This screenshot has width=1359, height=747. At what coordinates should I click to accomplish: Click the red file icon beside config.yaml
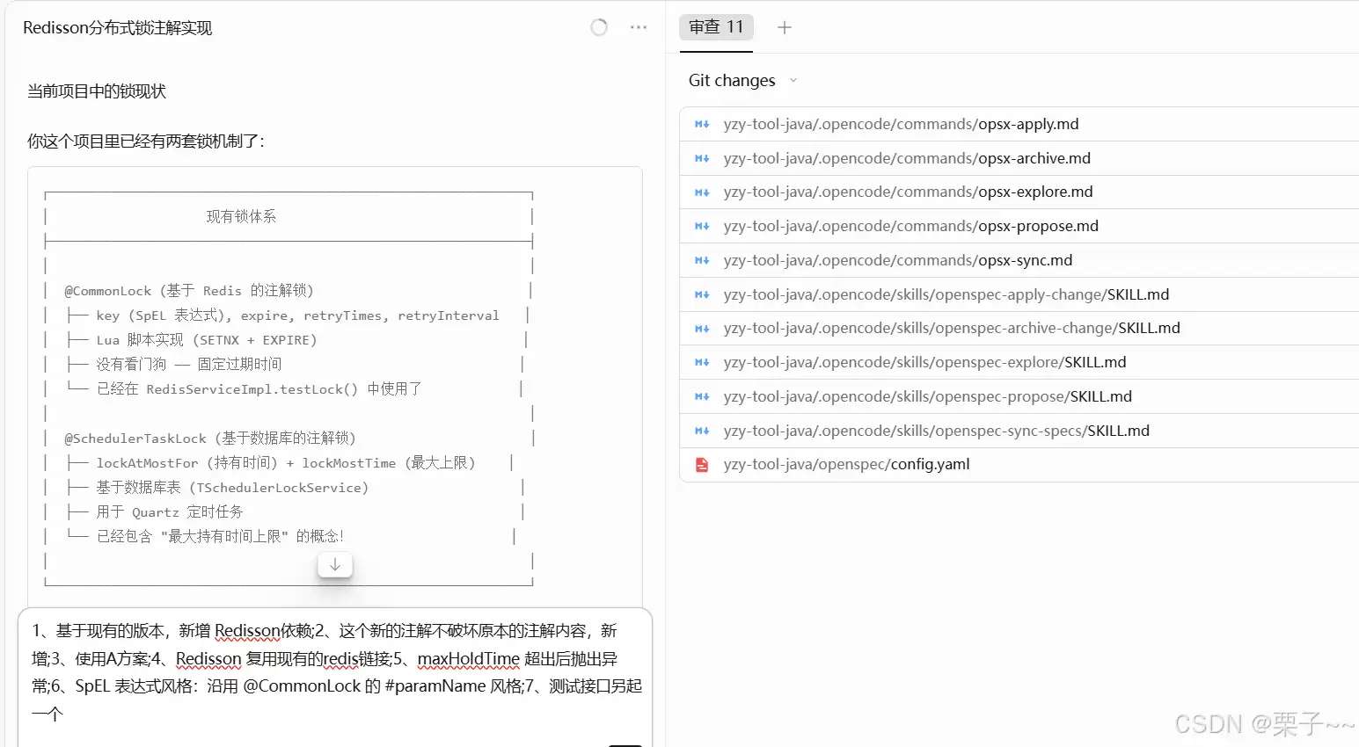point(702,464)
